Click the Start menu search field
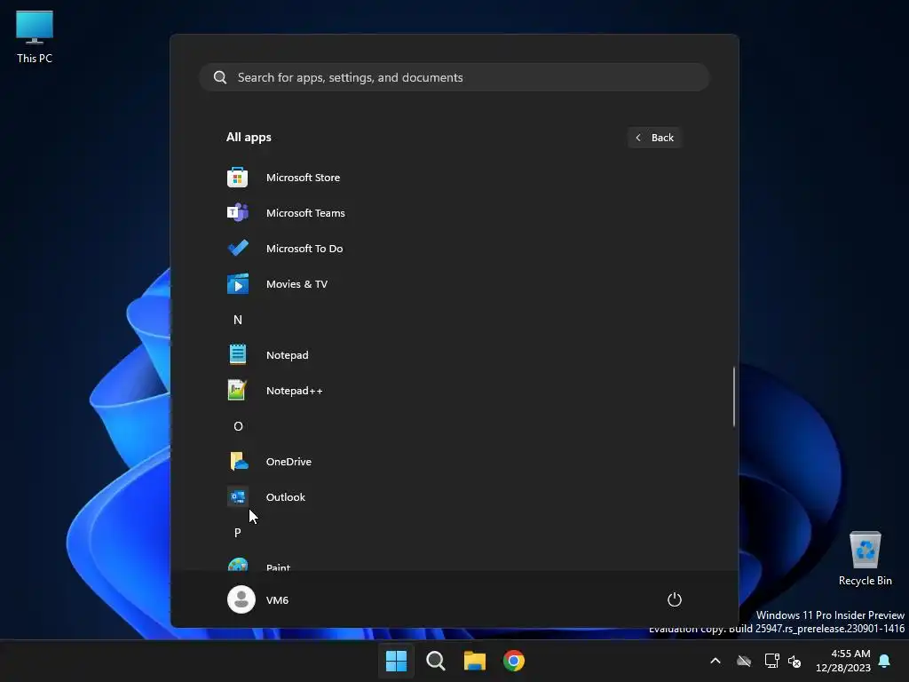 coord(454,77)
